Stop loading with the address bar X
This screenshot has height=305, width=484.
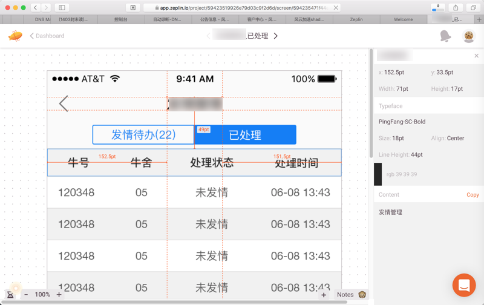point(336,8)
